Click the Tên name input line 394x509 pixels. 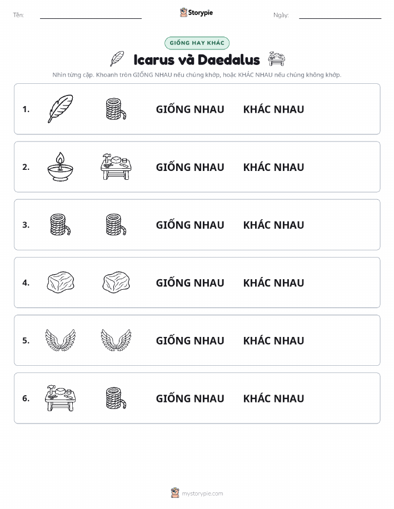(91, 16)
